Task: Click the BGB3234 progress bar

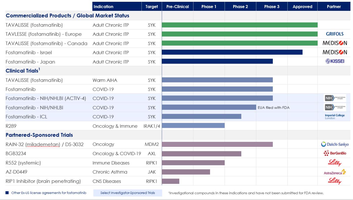Action: point(201,154)
